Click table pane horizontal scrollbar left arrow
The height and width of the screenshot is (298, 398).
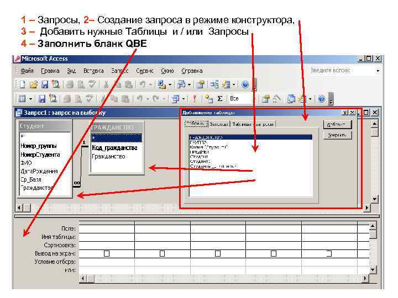click(19, 208)
